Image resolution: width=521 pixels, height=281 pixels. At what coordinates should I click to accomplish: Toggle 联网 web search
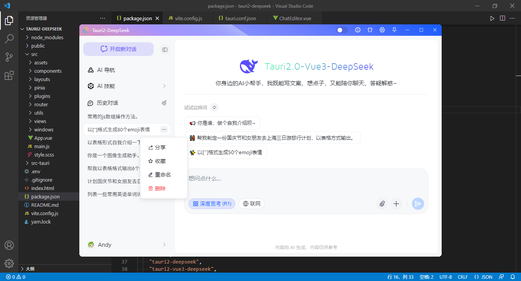coord(252,204)
